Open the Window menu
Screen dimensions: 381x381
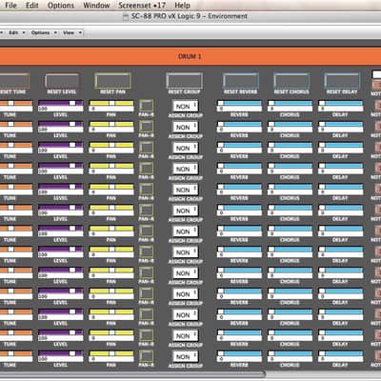(96, 5)
